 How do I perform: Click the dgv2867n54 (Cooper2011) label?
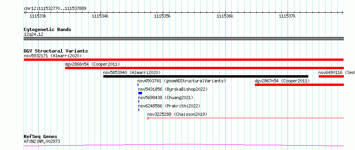point(282,81)
